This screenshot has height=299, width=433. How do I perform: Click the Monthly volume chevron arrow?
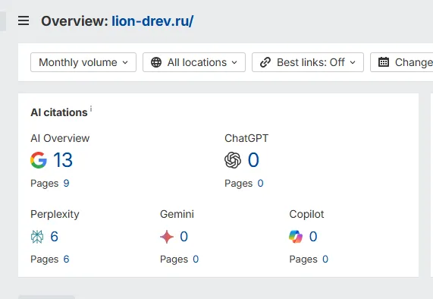pos(125,63)
